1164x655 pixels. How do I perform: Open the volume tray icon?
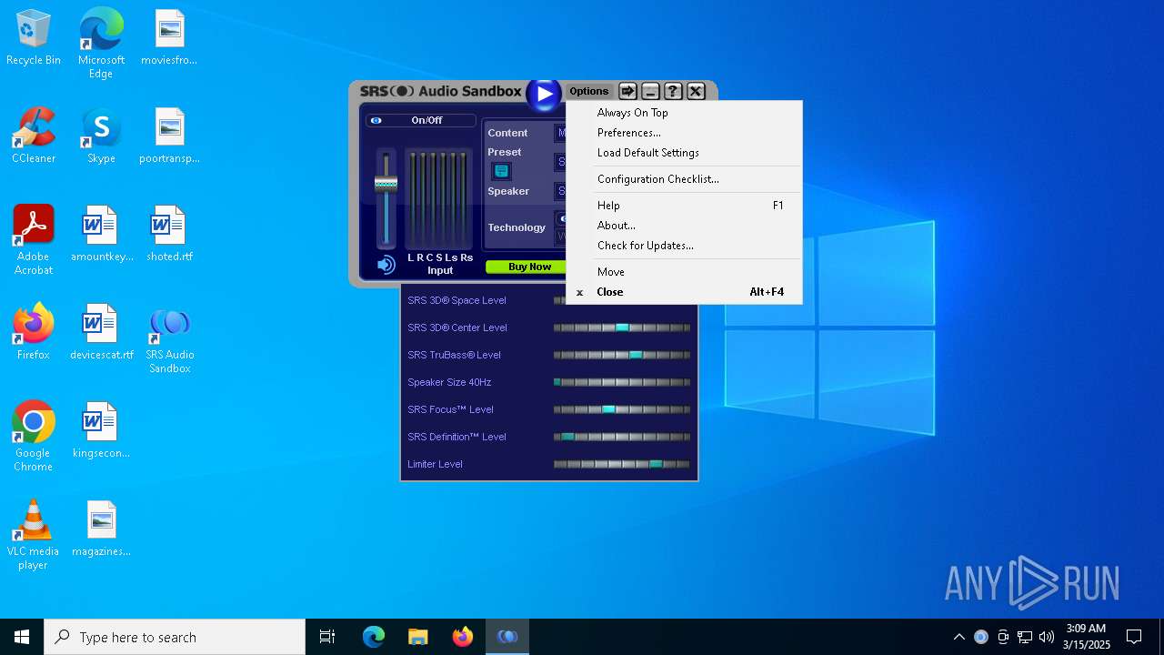pos(1047,637)
